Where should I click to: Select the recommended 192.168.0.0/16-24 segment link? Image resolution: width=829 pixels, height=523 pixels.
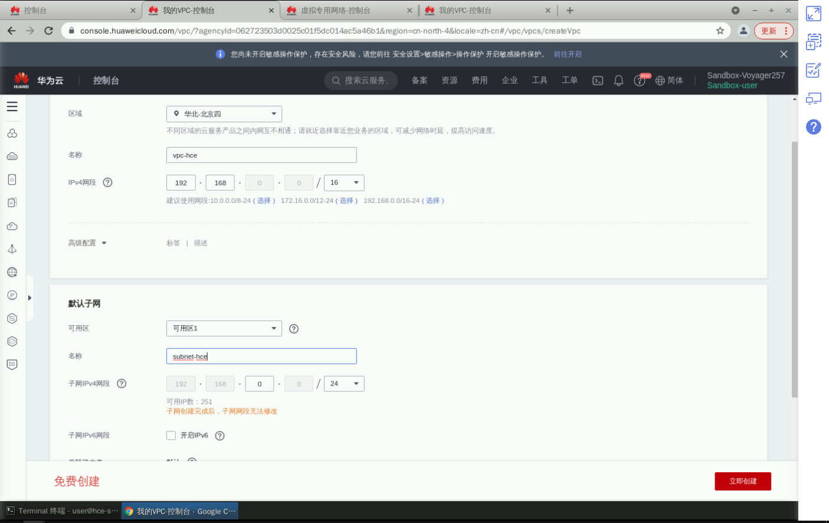click(433, 201)
